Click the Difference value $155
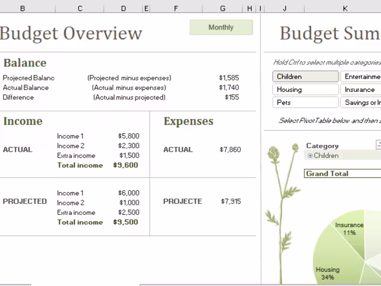Viewport: 381px width, 286px height. (232, 97)
